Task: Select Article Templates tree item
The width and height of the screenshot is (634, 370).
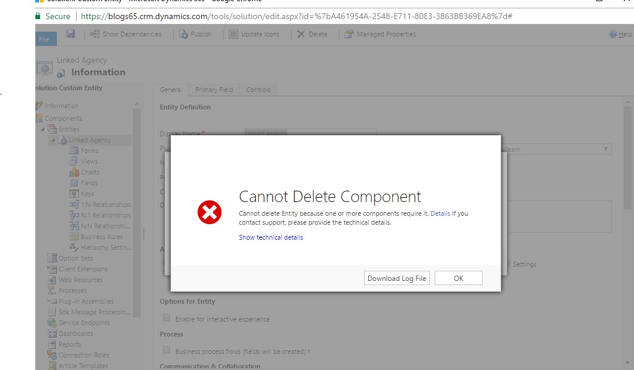Action: [x=83, y=366]
